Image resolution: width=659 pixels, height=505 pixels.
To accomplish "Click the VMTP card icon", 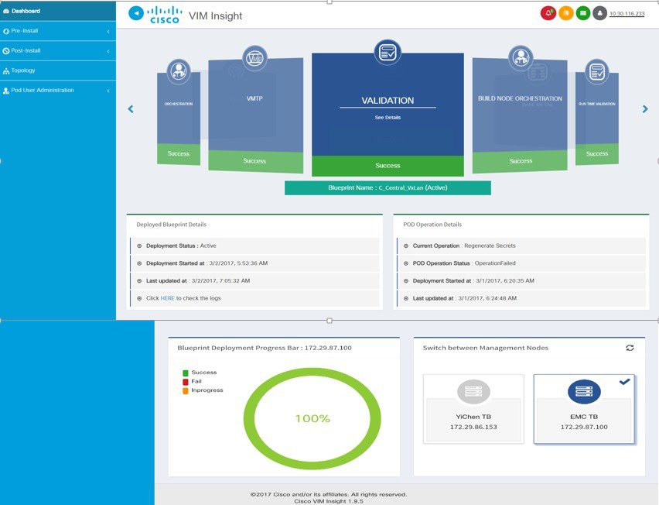I will 254,58.
